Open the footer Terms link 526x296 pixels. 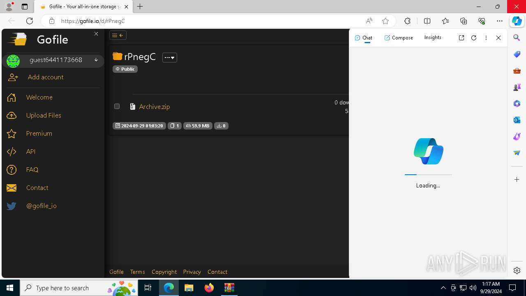(x=137, y=272)
